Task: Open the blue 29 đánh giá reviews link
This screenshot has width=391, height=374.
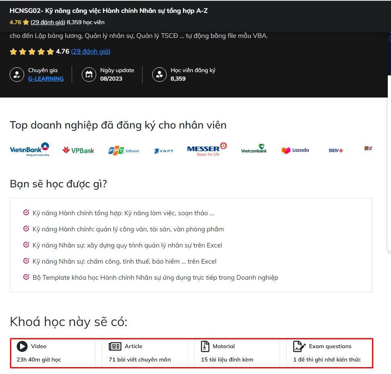Action: 91,52
